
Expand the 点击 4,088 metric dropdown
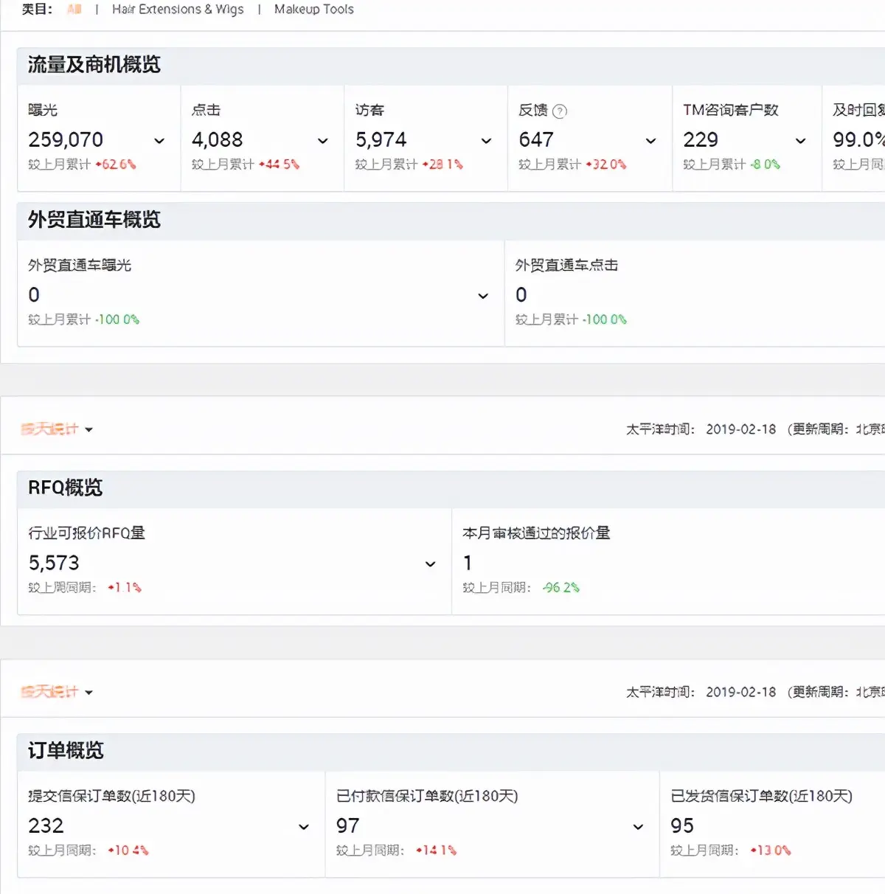322,141
